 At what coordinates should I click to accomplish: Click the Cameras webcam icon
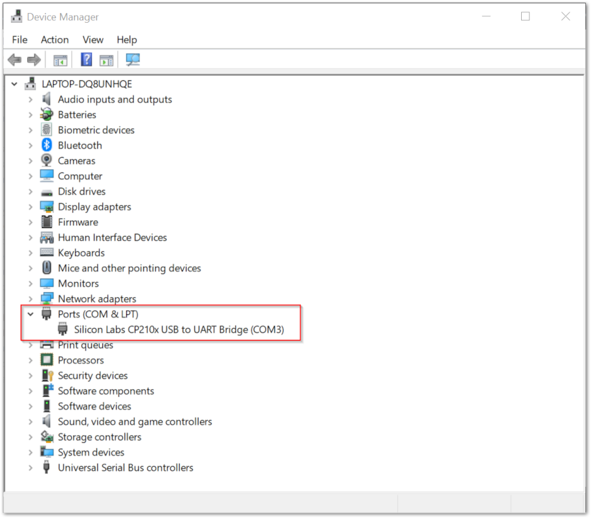47,161
